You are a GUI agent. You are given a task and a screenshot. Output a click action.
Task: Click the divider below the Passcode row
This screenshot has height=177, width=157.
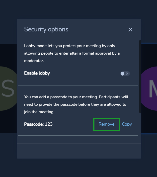click(x=78, y=135)
